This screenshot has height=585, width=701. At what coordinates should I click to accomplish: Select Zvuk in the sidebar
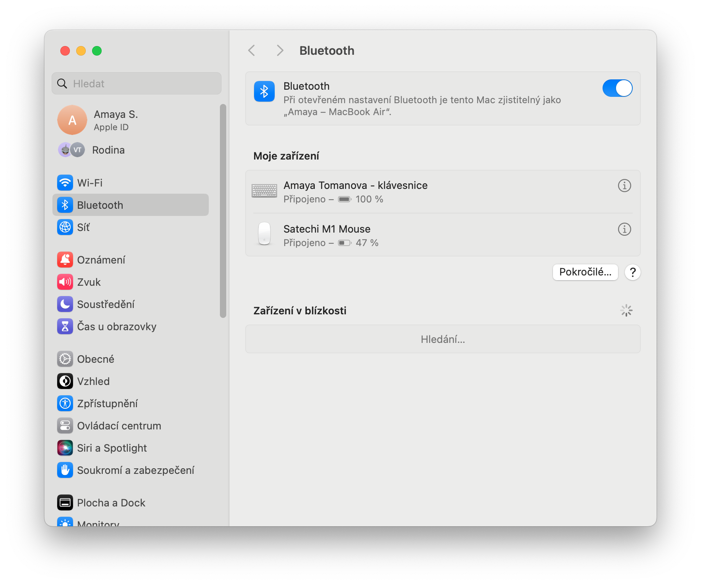(x=131, y=282)
